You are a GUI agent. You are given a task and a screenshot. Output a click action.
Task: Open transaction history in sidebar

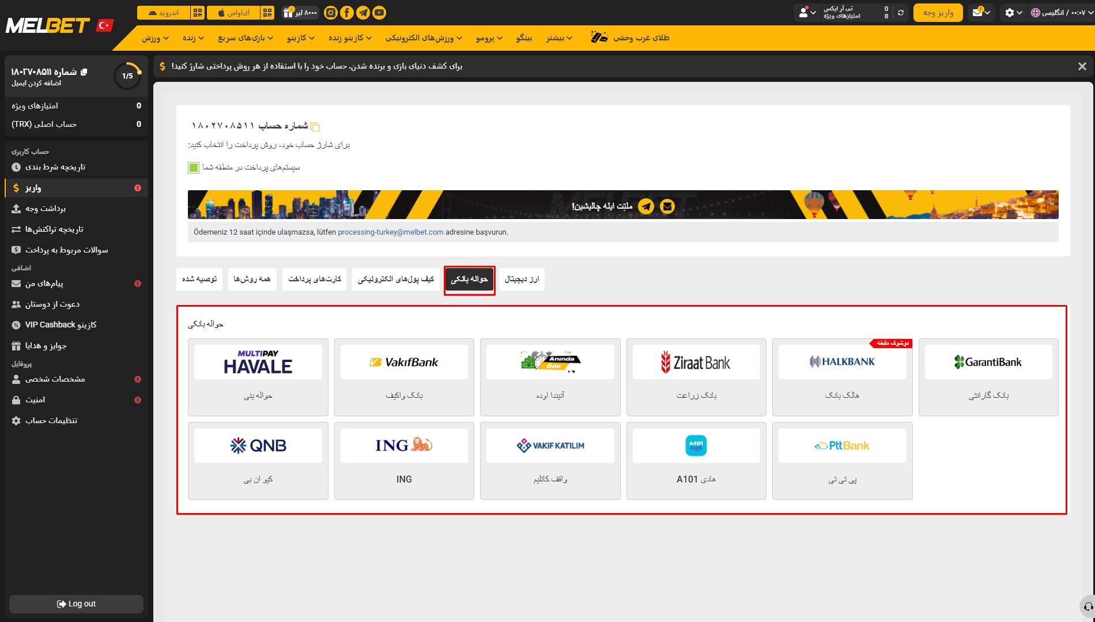pyautogui.click(x=75, y=229)
